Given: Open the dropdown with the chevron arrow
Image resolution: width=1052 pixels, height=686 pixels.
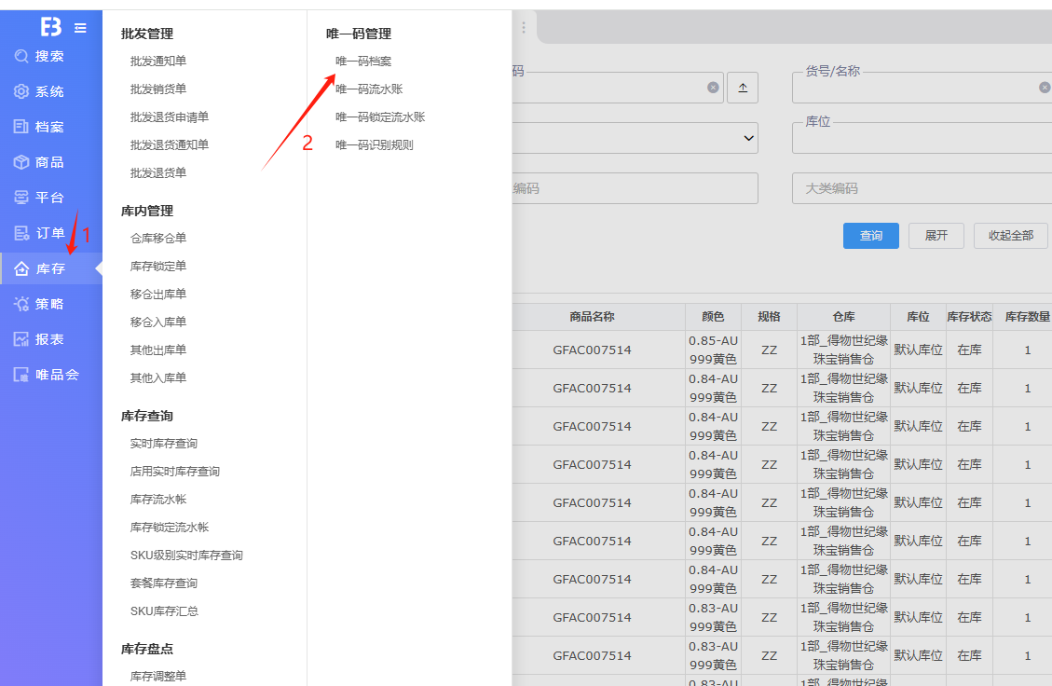Looking at the screenshot, I should click(748, 138).
